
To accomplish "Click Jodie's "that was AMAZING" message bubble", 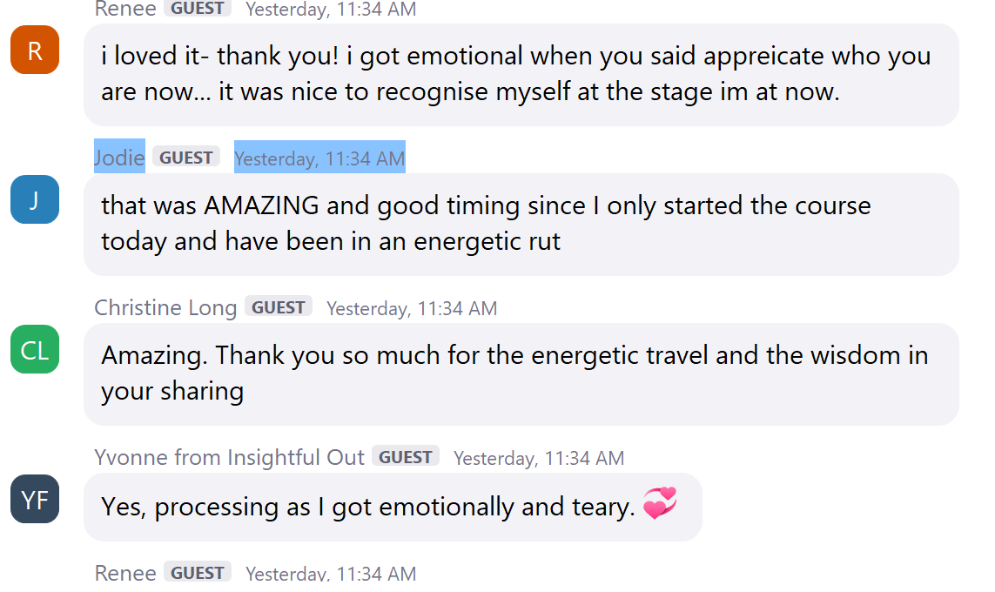I will [521, 224].
